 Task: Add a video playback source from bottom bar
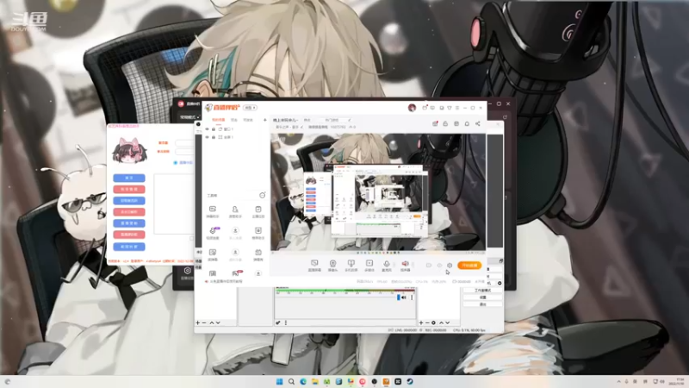369,265
